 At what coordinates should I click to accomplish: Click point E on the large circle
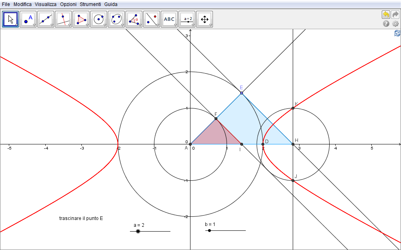241,93
